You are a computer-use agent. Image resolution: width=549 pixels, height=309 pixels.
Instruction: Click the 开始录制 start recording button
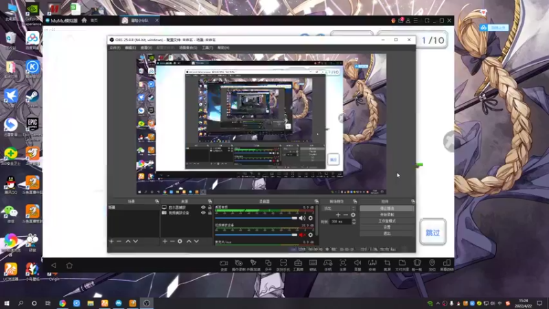[x=387, y=215]
